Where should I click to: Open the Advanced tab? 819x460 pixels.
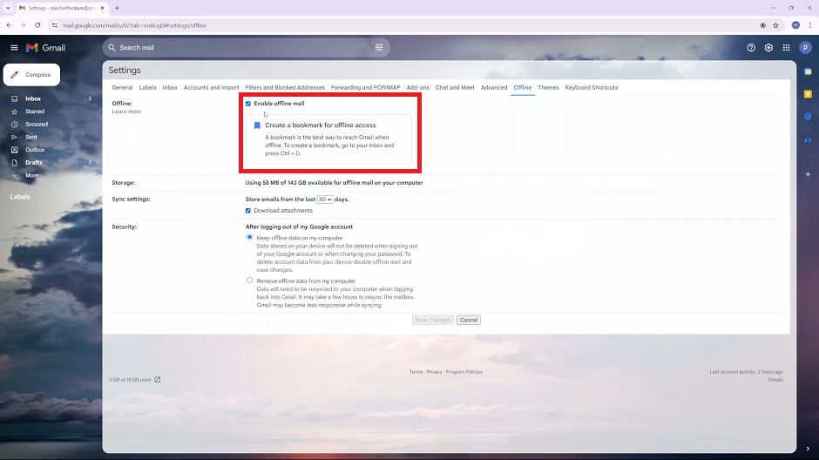pos(494,88)
